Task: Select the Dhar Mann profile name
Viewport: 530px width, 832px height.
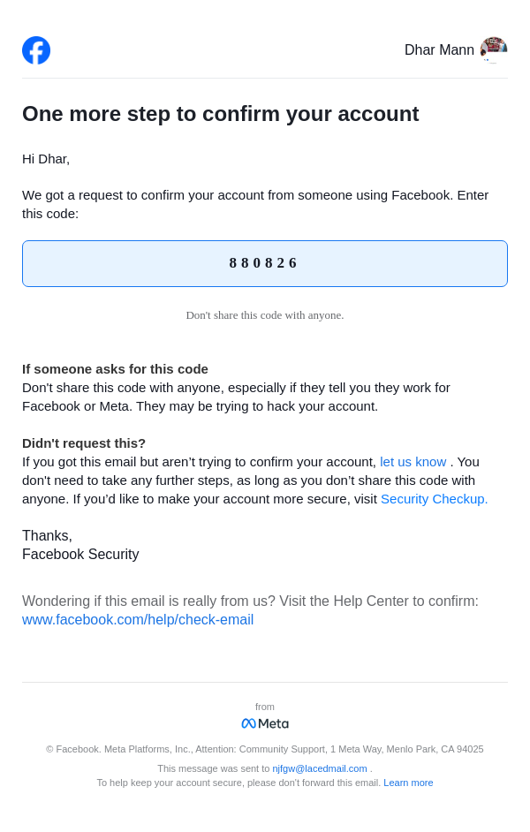Action: click(x=439, y=50)
